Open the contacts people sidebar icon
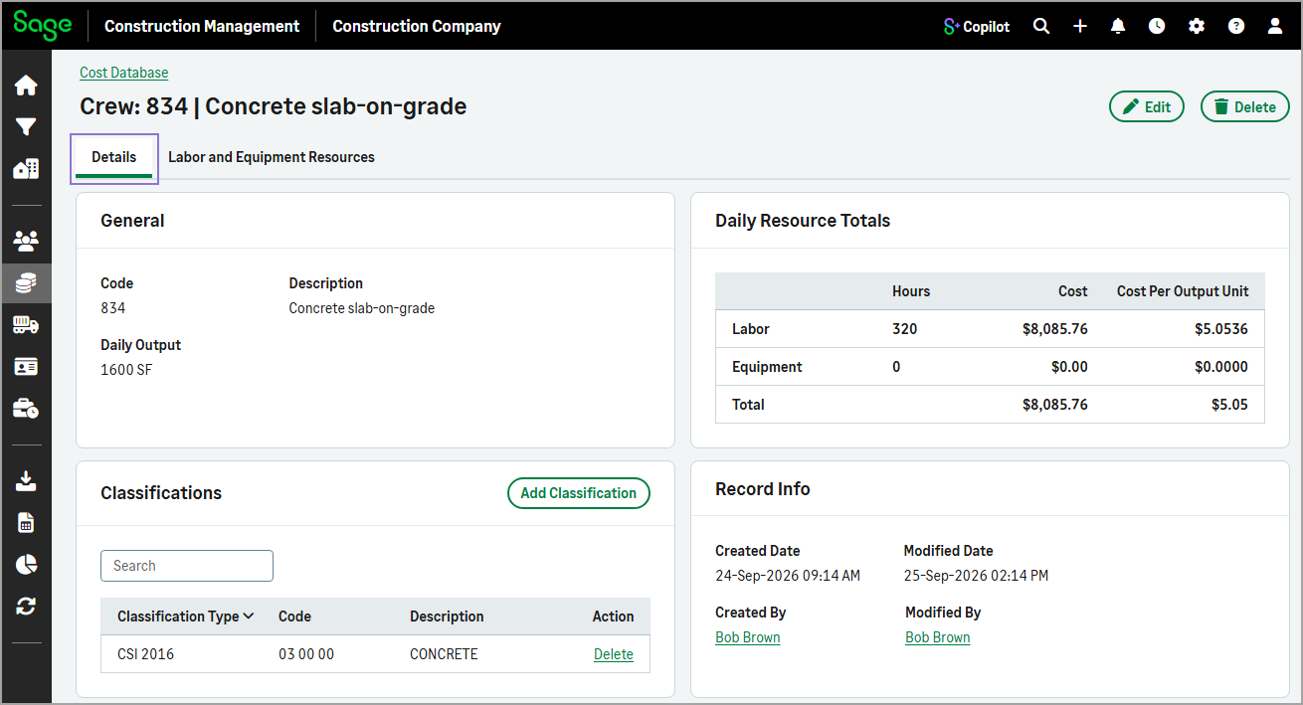The width and height of the screenshot is (1303, 705). (26, 240)
